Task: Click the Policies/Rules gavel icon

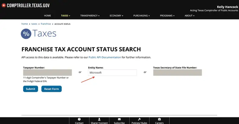Action: point(139,119)
